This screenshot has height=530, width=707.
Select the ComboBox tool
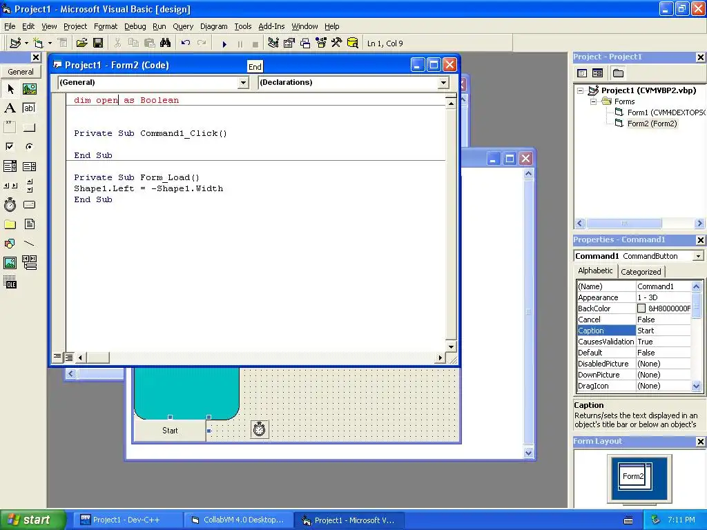tap(10, 166)
